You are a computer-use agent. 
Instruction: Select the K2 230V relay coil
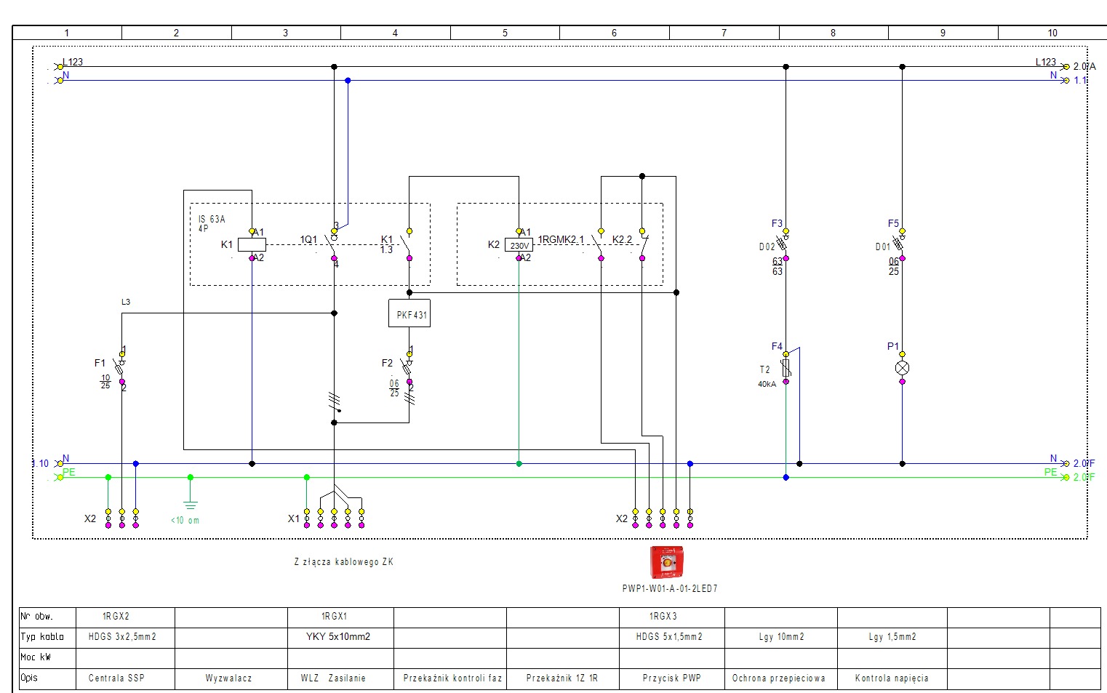tap(519, 245)
